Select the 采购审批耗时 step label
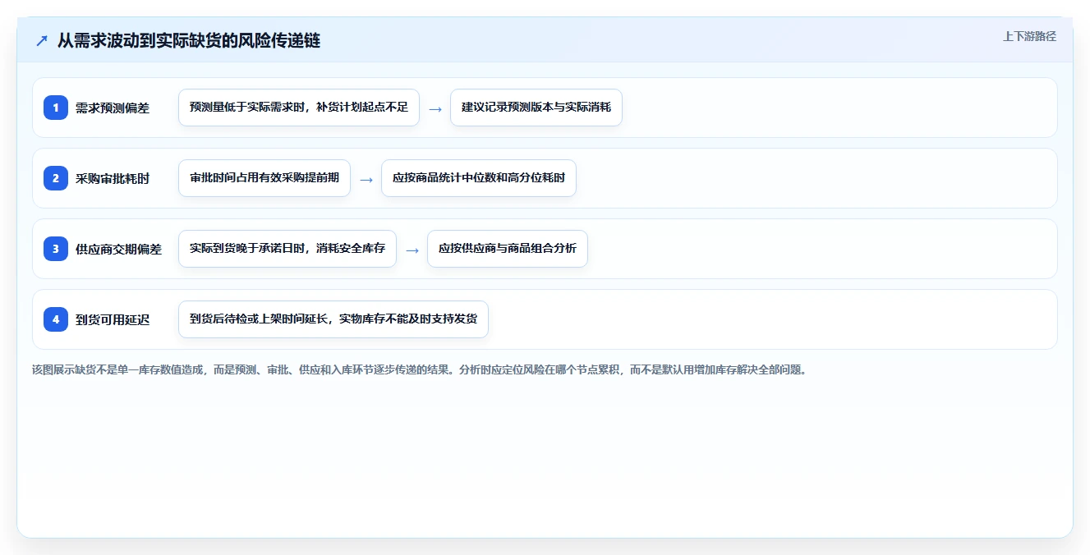Screen dimensions: 1090x555 click(113, 178)
